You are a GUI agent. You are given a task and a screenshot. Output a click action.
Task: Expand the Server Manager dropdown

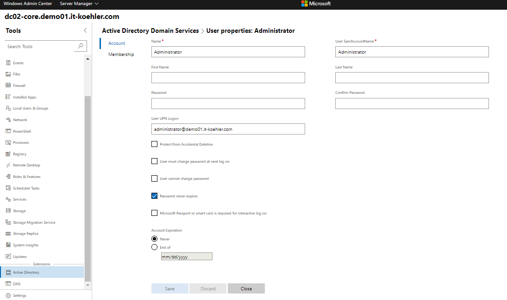(x=79, y=4)
